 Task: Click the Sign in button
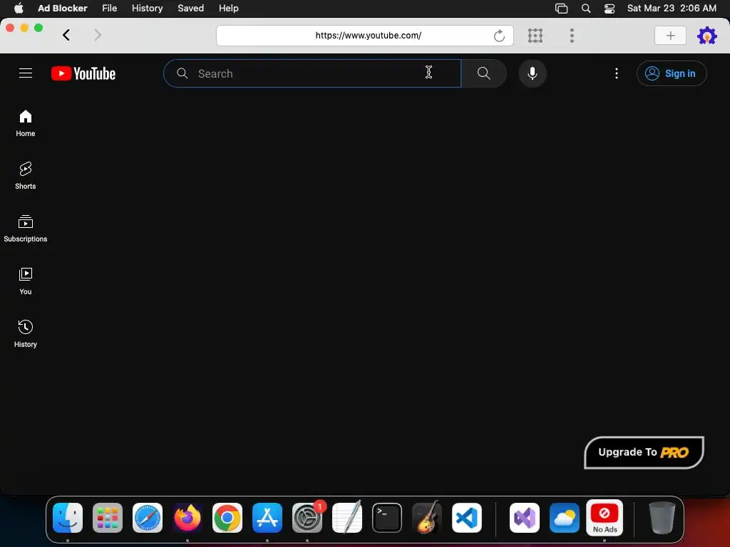tap(672, 73)
